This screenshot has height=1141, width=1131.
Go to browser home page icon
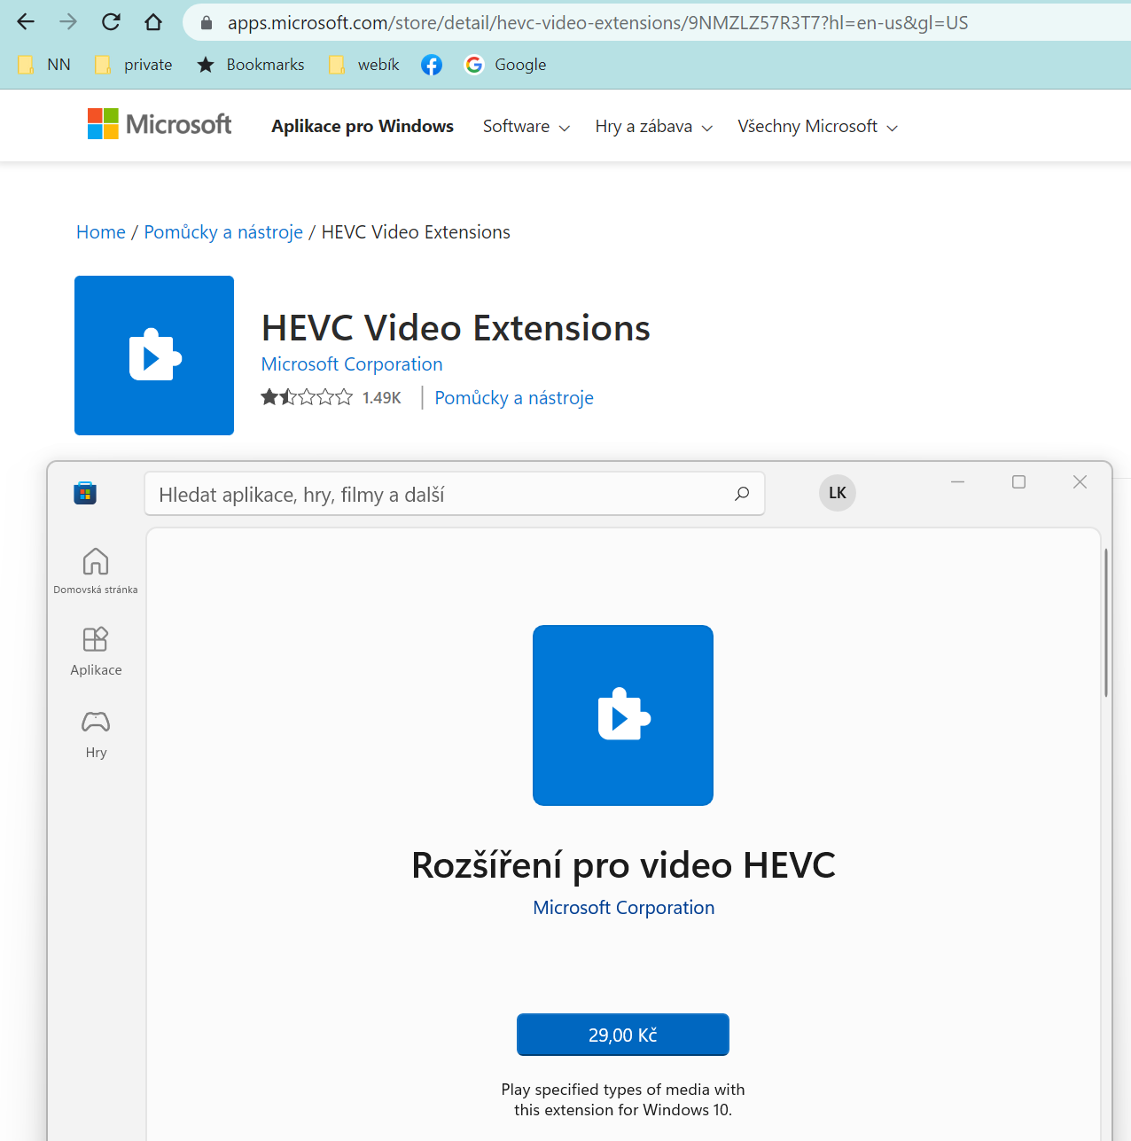(153, 22)
